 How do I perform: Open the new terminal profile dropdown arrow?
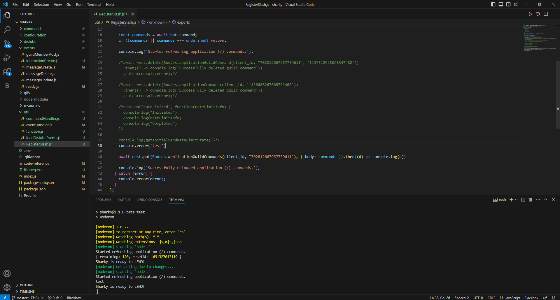pos(516,200)
